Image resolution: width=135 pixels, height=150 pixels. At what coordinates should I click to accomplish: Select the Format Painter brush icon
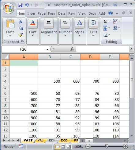click(21, 35)
